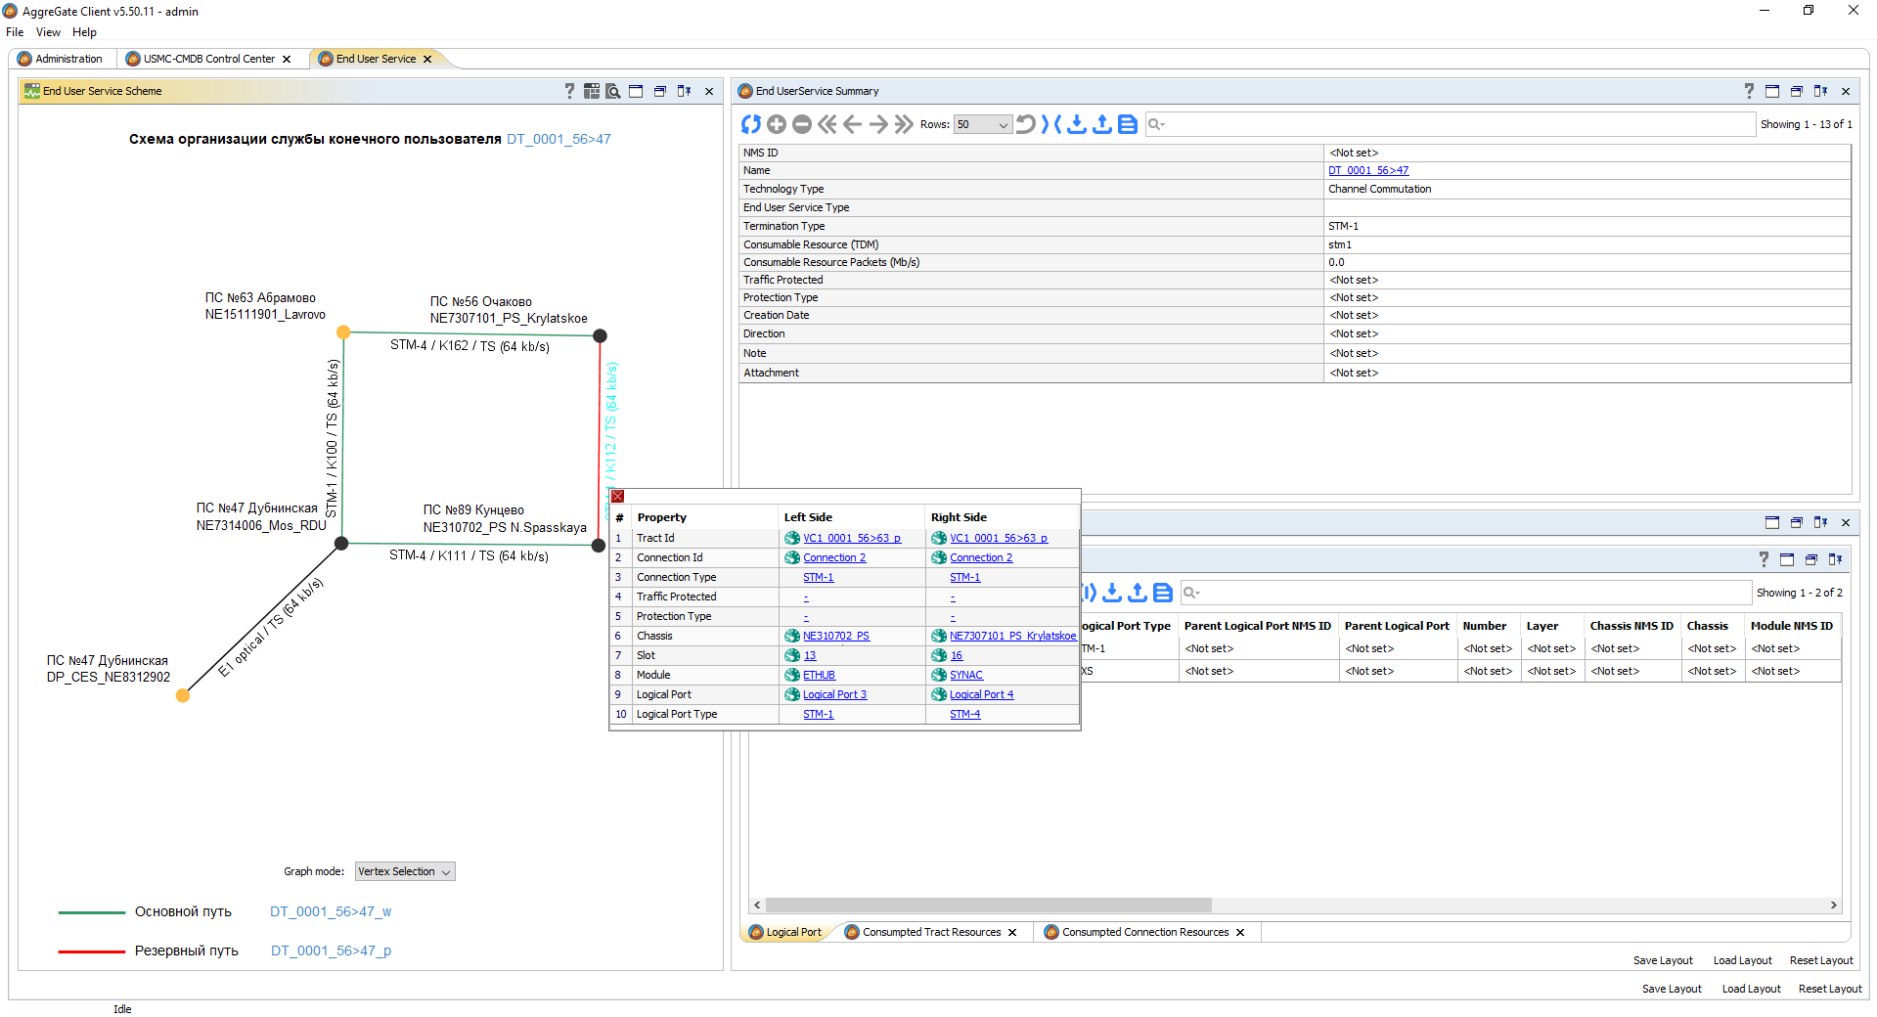Open the dashboard layout icon in the scheme panel
This screenshot has width=1877, height=1017.
(x=592, y=91)
